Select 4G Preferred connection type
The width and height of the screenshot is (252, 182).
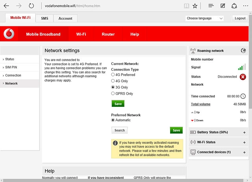pyautogui.click(x=113, y=74)
